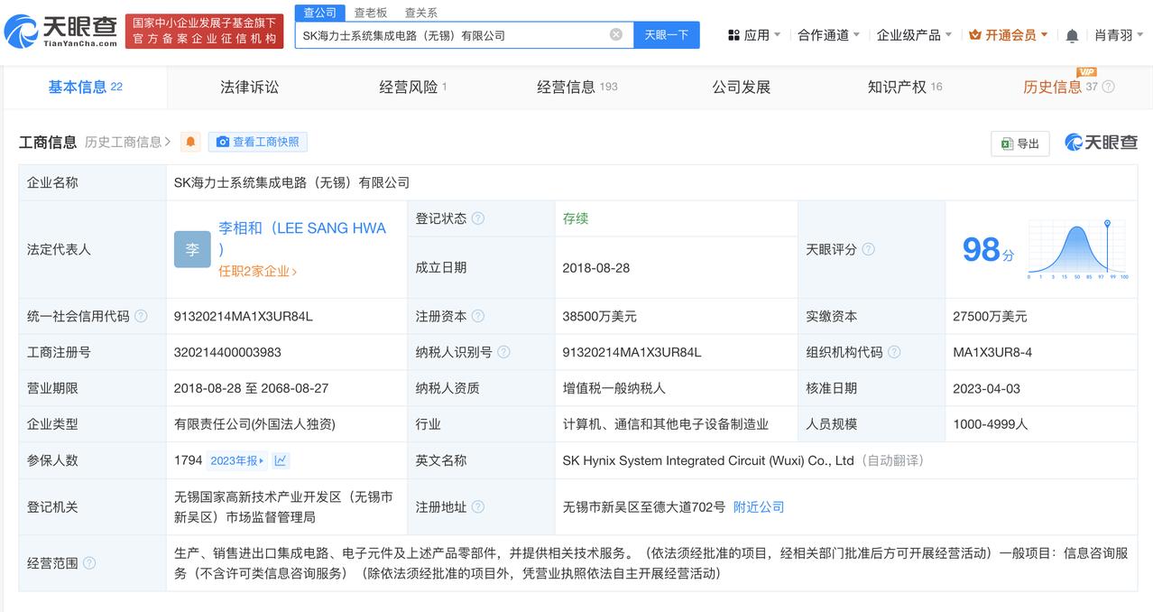
Task: Open the 开通会员 dropdown
Action: tap(1009, 35)
